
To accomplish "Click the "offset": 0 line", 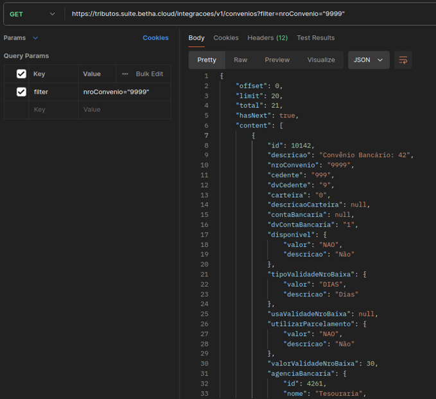I will pyautogui.click(x=259, y=86).
